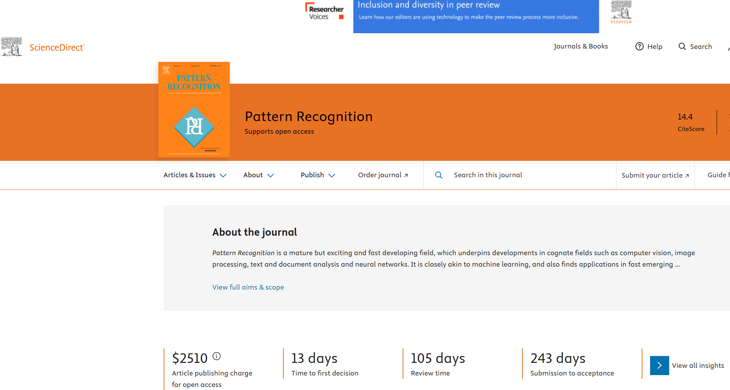Open Submit your article link
730x390 pixels.
pos(655,175)
